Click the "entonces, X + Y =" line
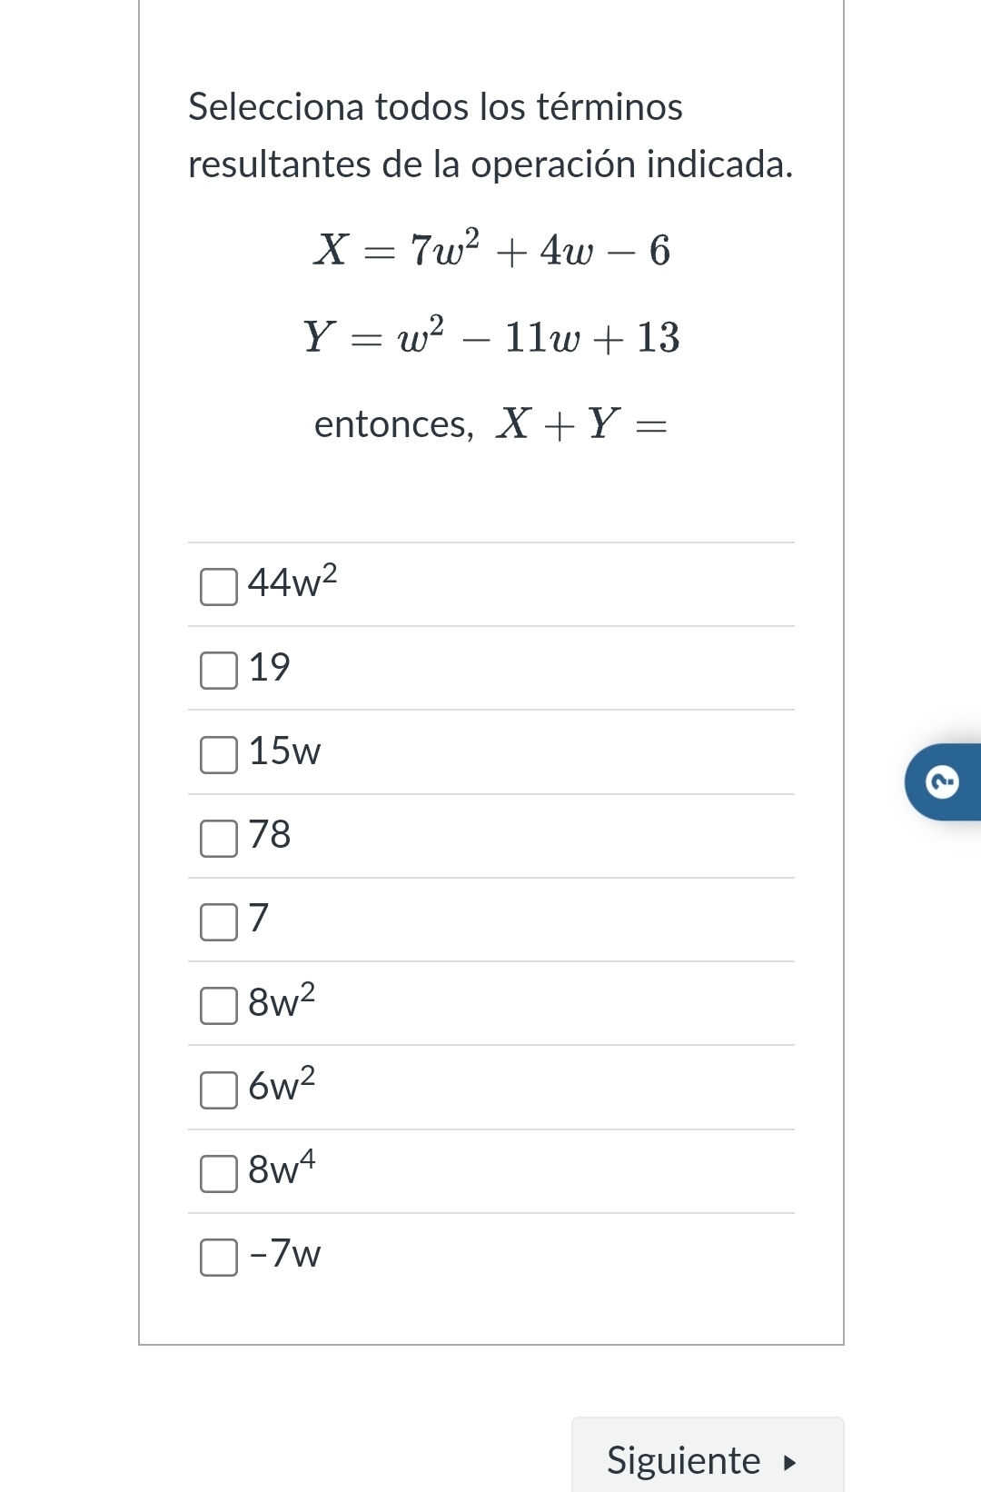The image size is (981, 1492). click(x=490, y=424)
